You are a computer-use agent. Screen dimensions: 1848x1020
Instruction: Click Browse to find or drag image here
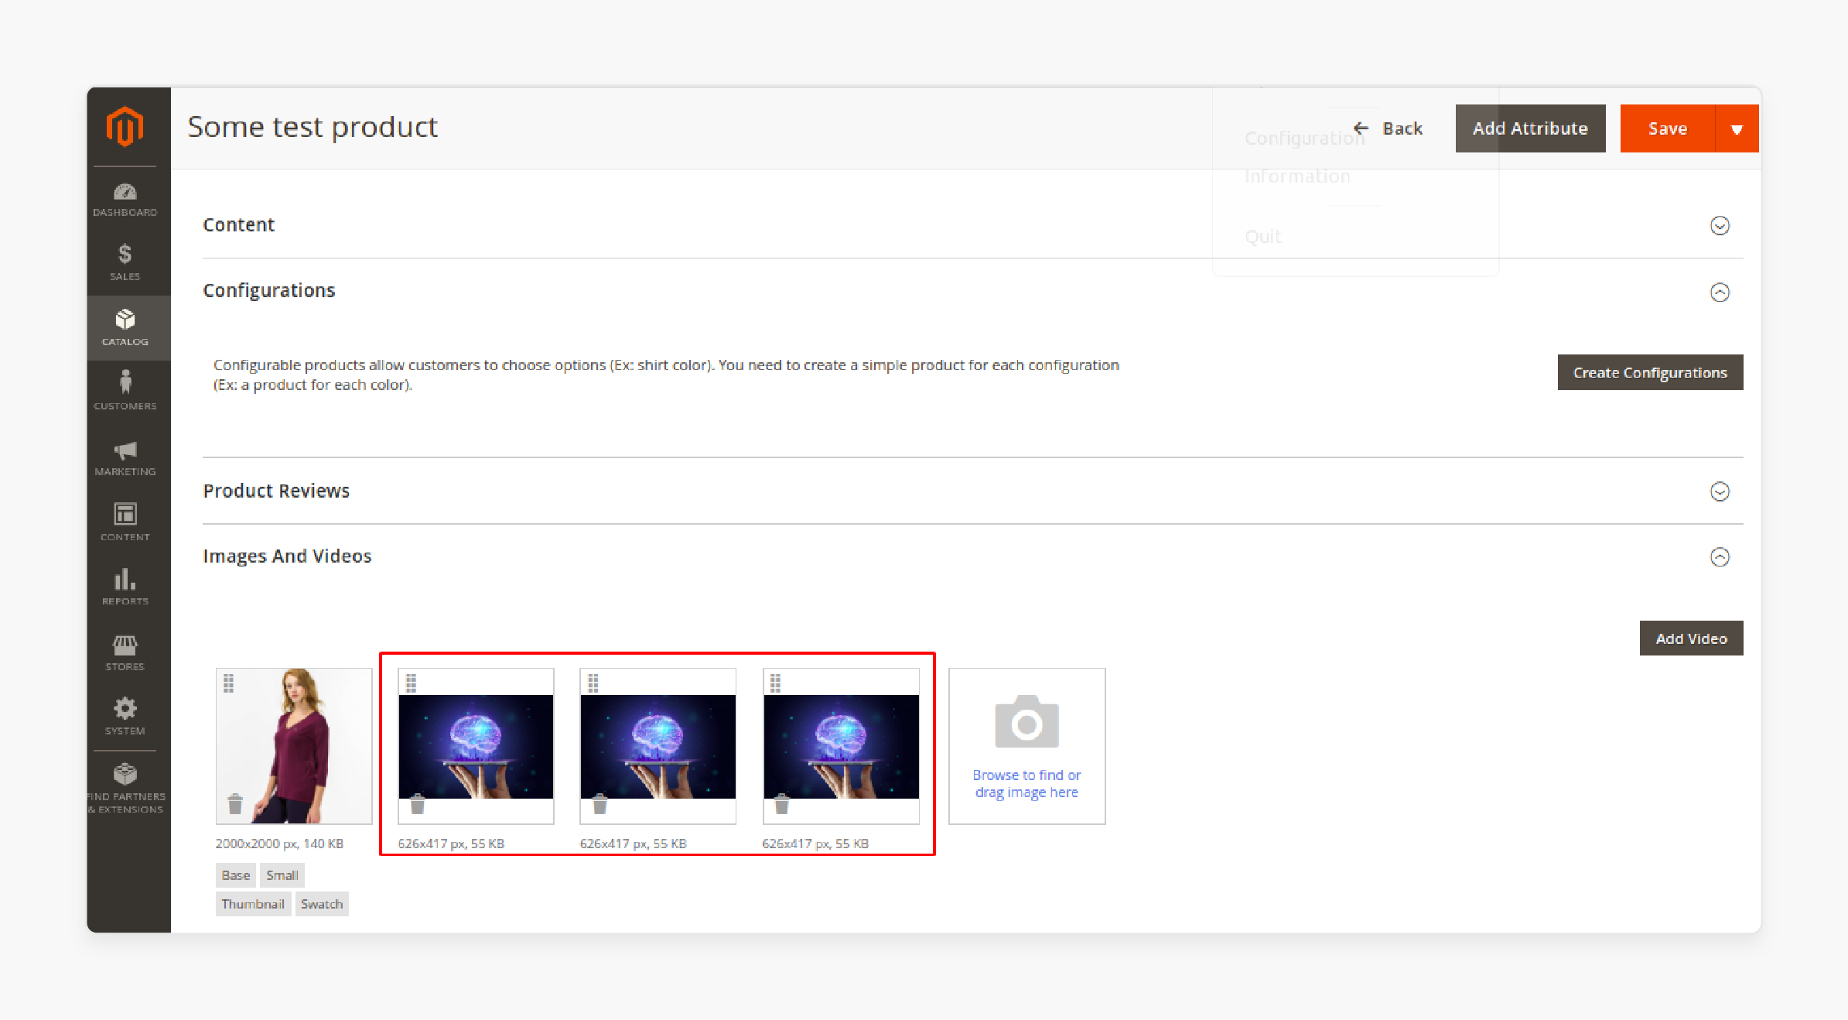click(x=1026, y=783)
